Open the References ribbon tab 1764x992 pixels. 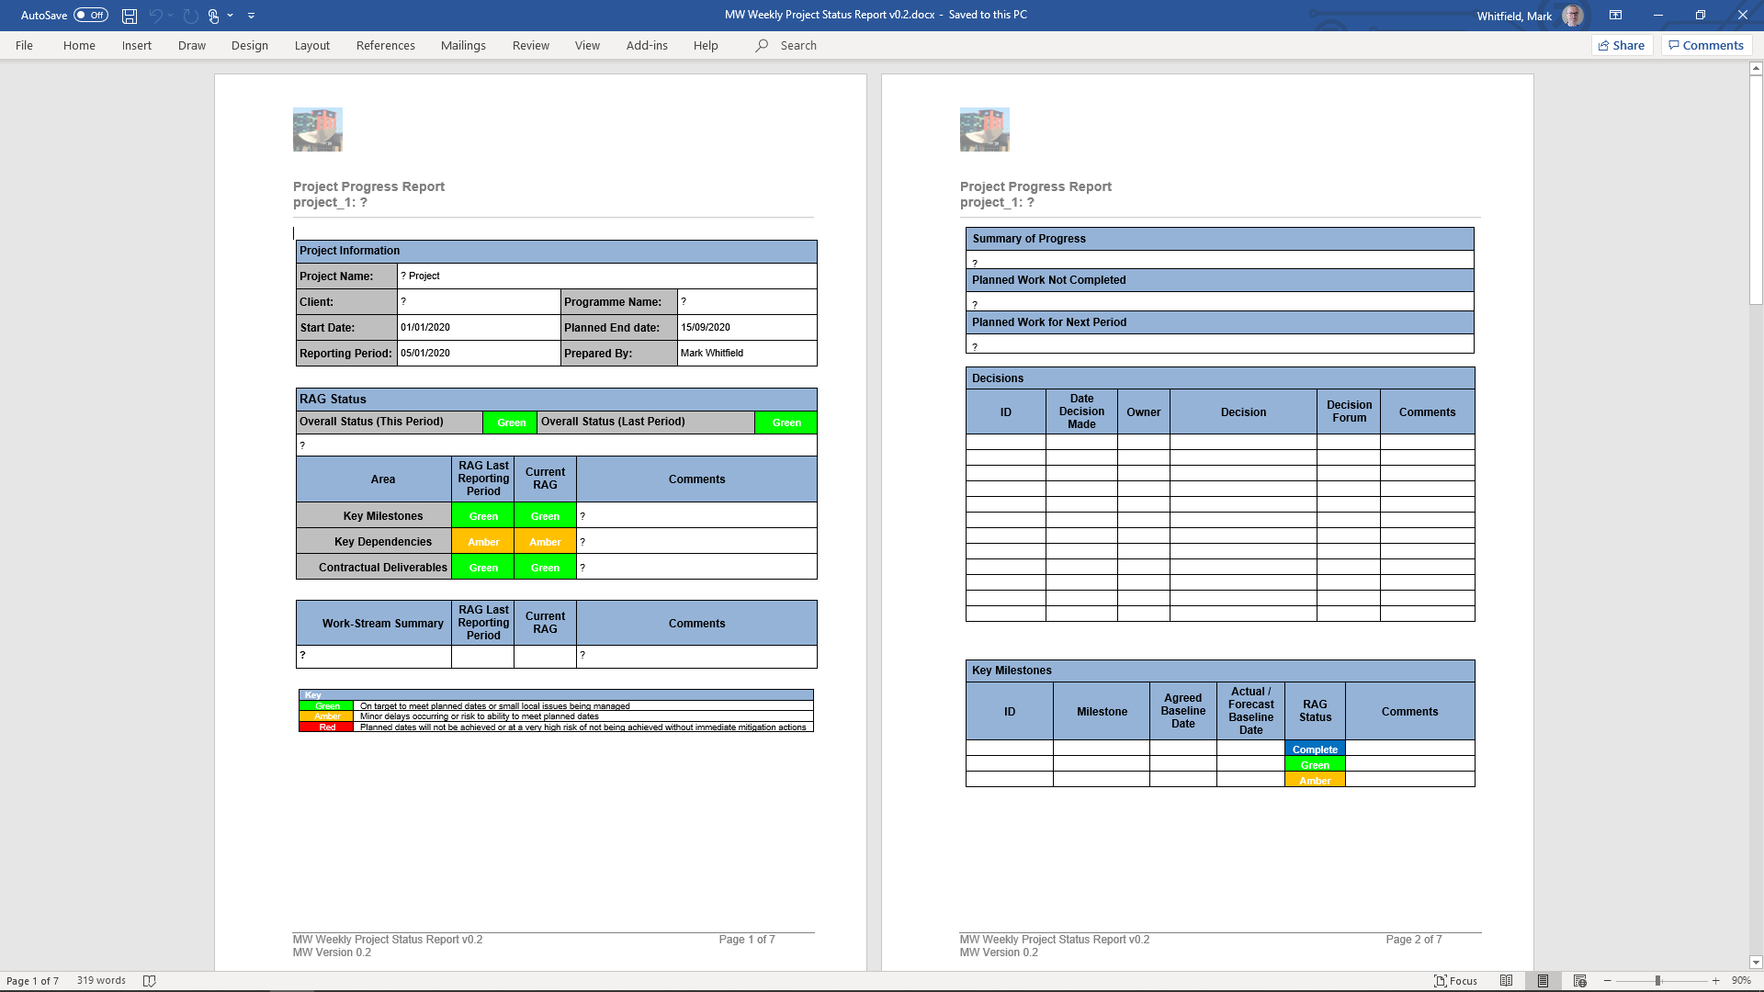pyautogui.click(x=385, y=45)
